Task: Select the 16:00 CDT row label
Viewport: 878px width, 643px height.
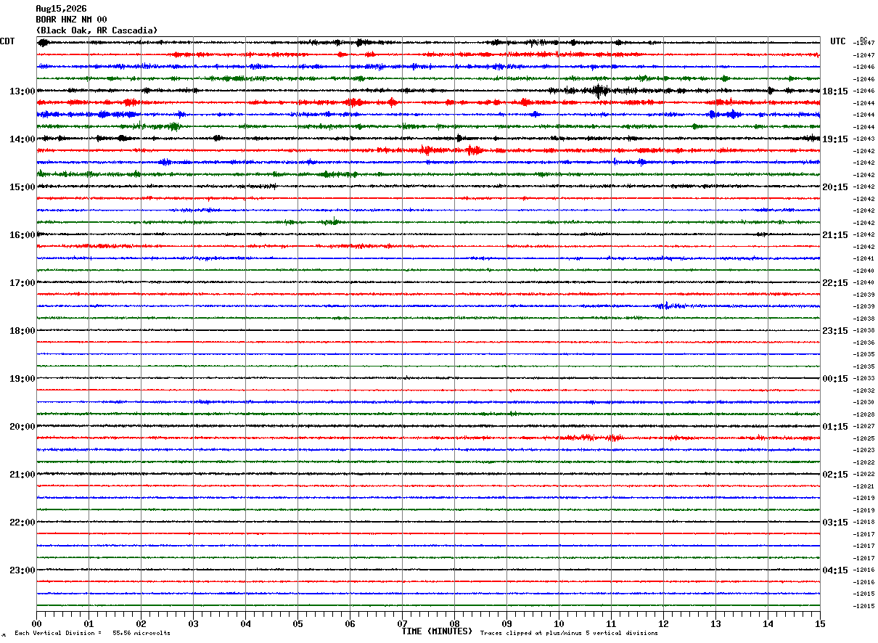Action: pos(22,235)
